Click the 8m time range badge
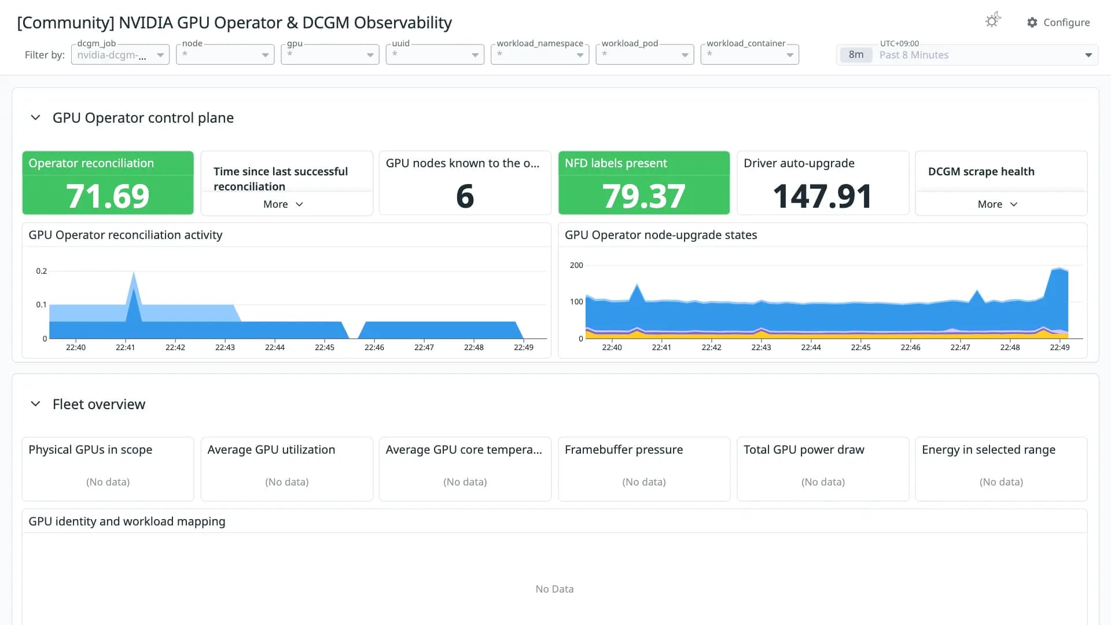 (x=856, y=55)
